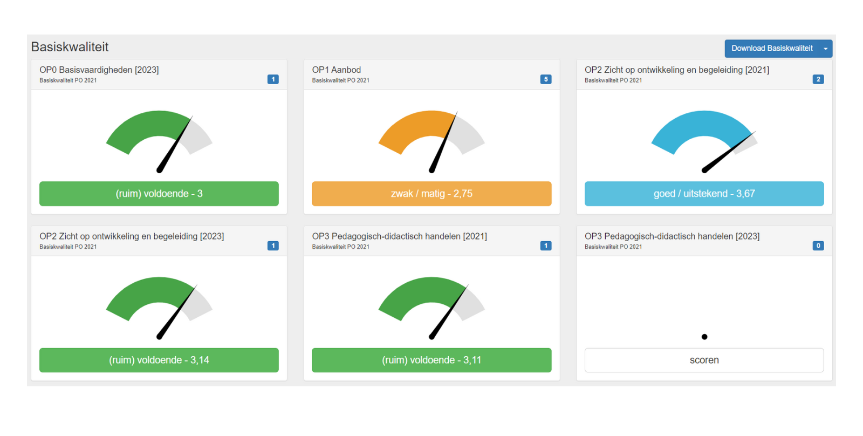Click the count badge on OP0 Basisvaardigheden [2023]

(x=273, y=79)
